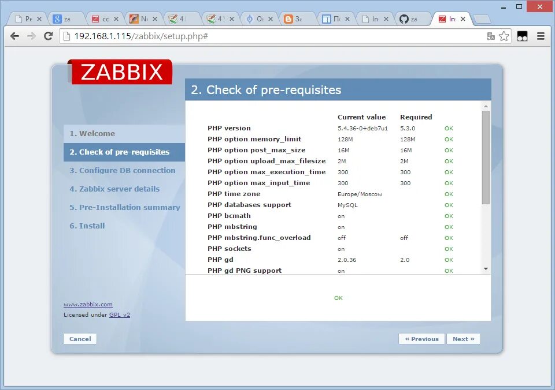Click the 'Europe/Moscow' time zone value

(360, 194)
